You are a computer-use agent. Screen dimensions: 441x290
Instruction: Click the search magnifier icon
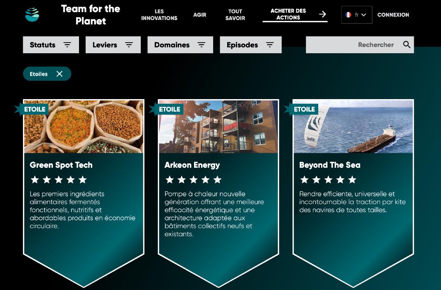[x=406, y=45]
